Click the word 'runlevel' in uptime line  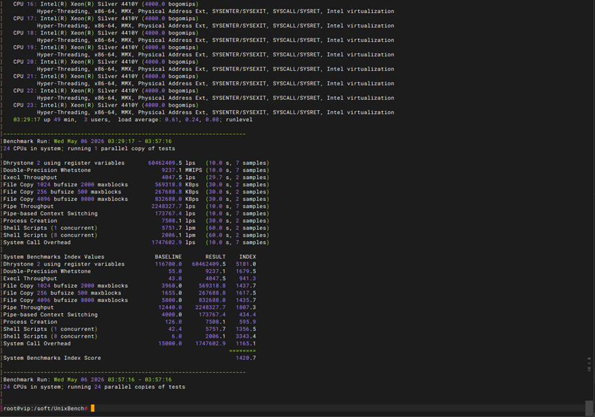(x=239, y=120)
